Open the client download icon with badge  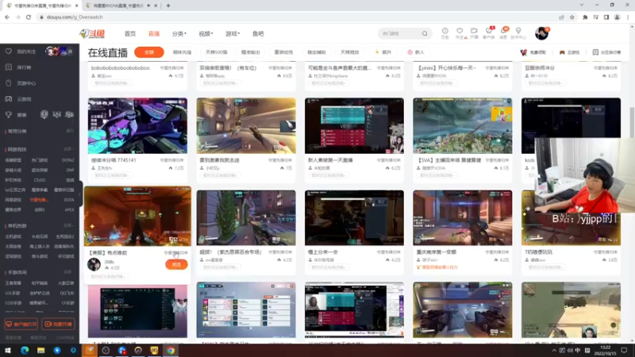point(489,33)
